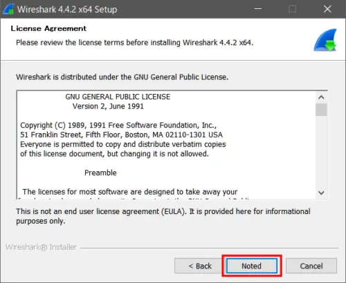Image resolution: width=346 pixels, height=283 pixels.
Task: Cancel the Wireshark setup
Action: (x=311, y=266)
